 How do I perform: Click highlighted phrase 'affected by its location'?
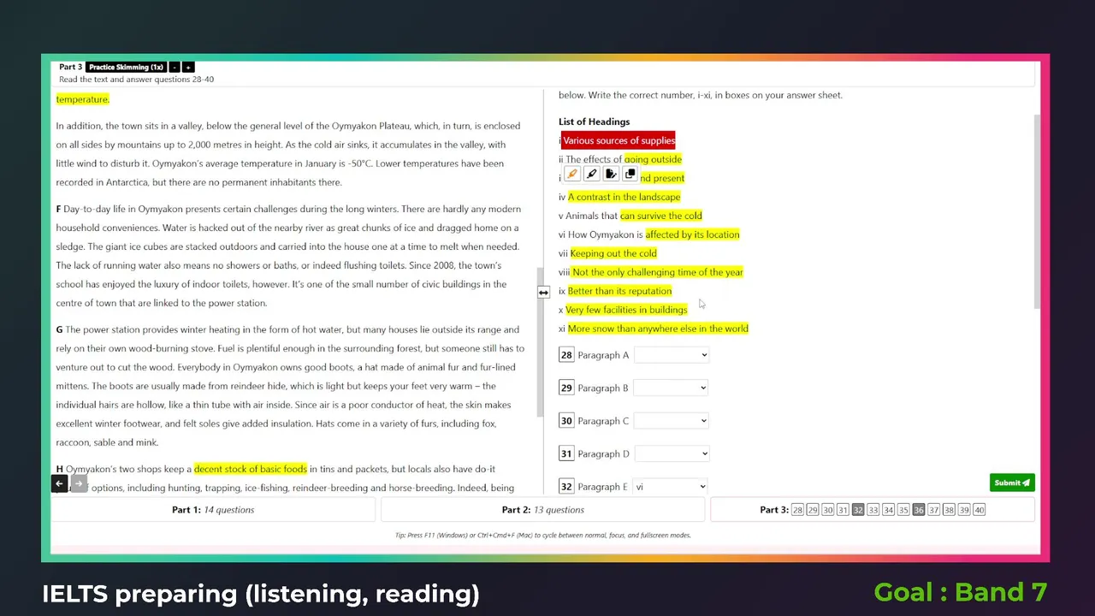(x=692, y=234)
